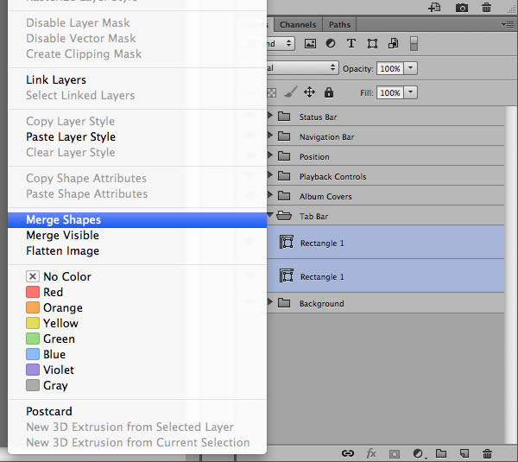Choose Merge Shapes from the context menu
The height and width of the screenshot is (462, 518).
click(63, 219)
